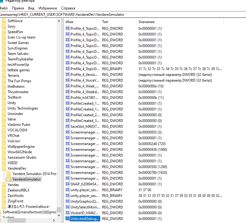Select the Vladimir Putin key
Screen dimensions: 246x223
pos(19,125)
